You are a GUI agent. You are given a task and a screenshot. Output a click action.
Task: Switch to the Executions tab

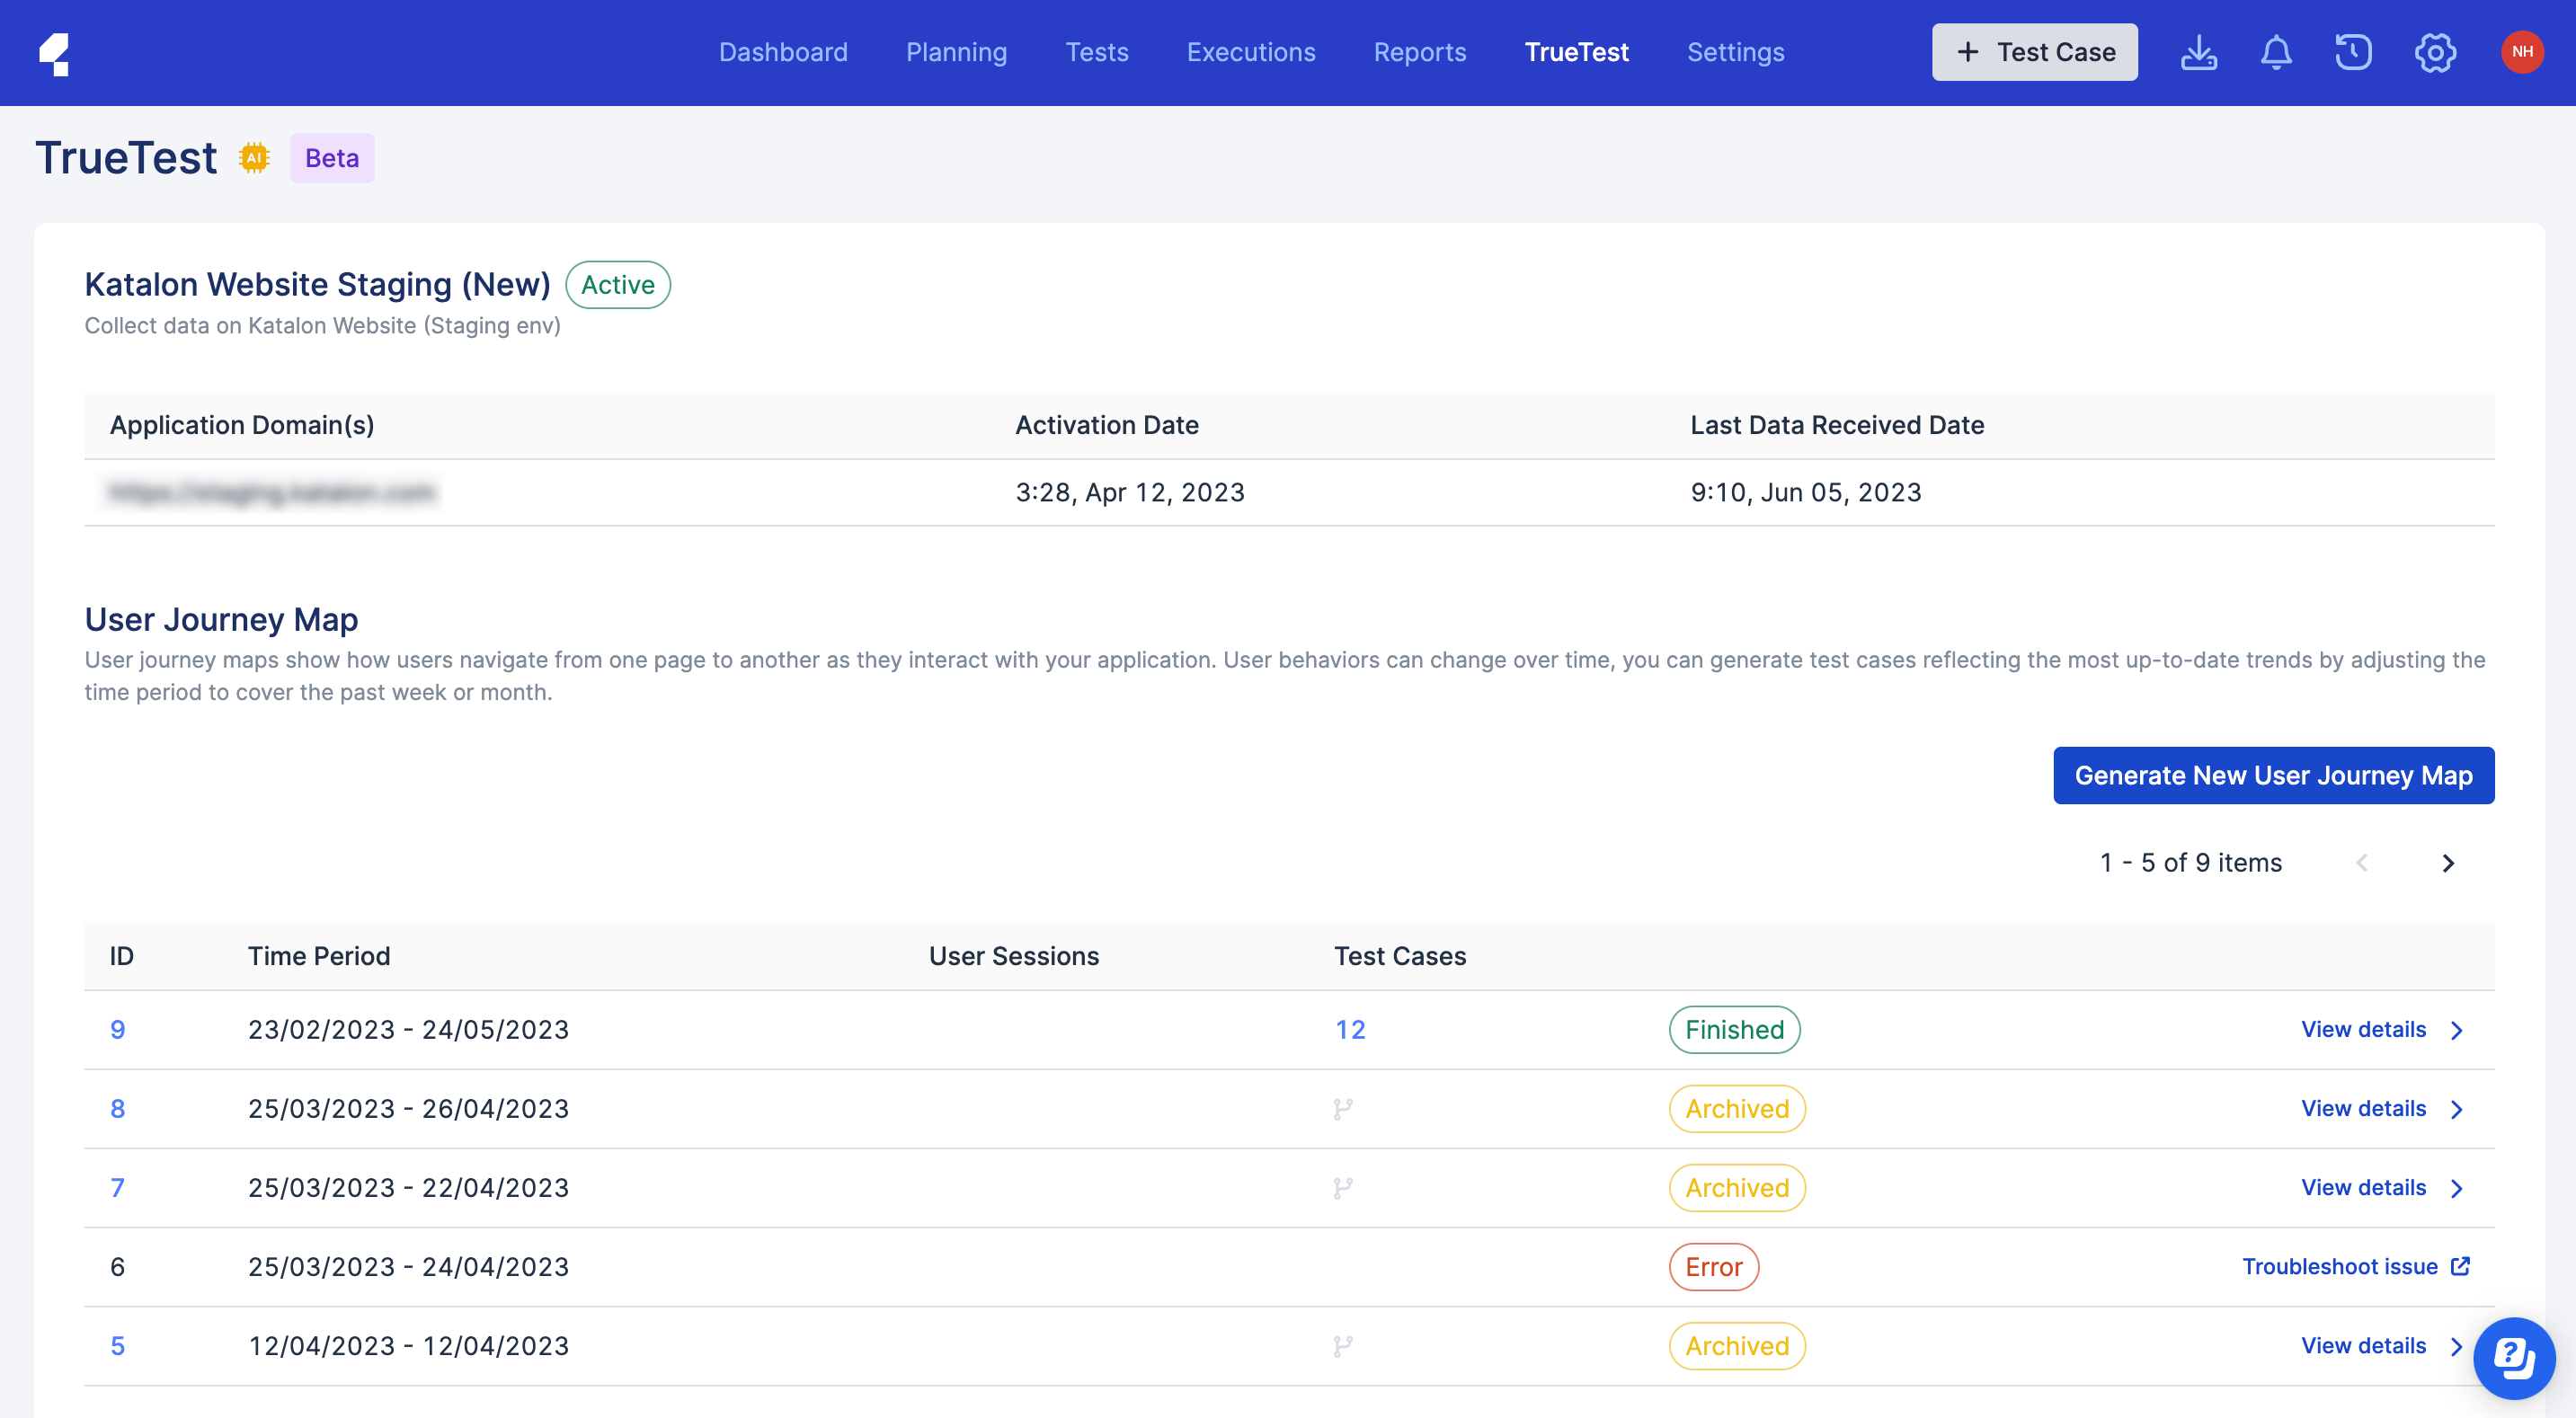click(1250, 52)
